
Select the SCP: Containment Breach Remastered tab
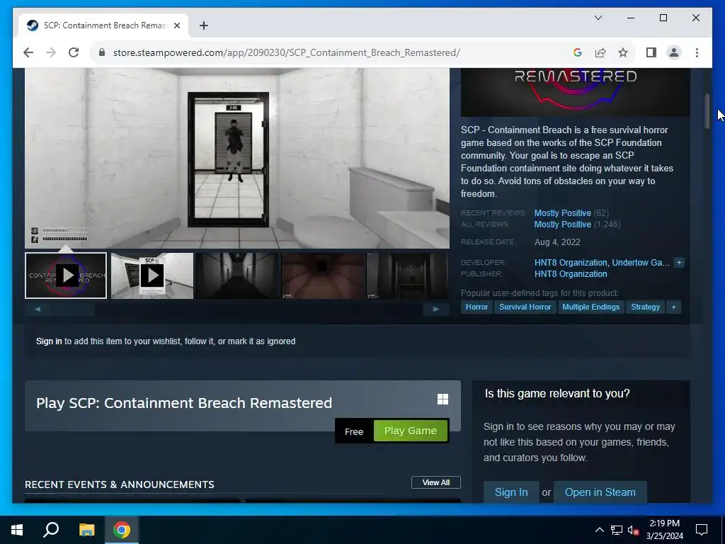[x=103, y=25]
